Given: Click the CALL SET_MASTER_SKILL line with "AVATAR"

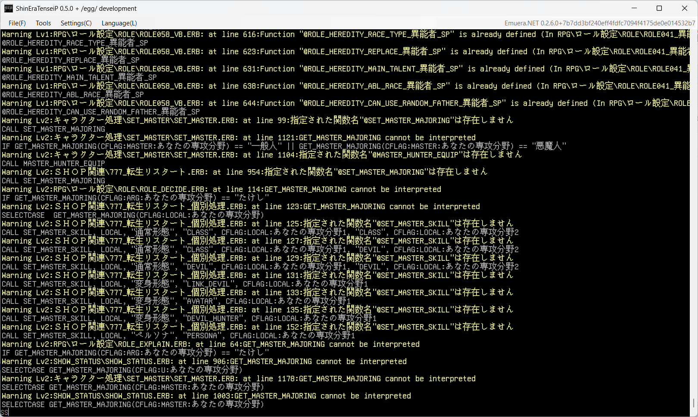Looking at the screenshot, I should [176, 301].
